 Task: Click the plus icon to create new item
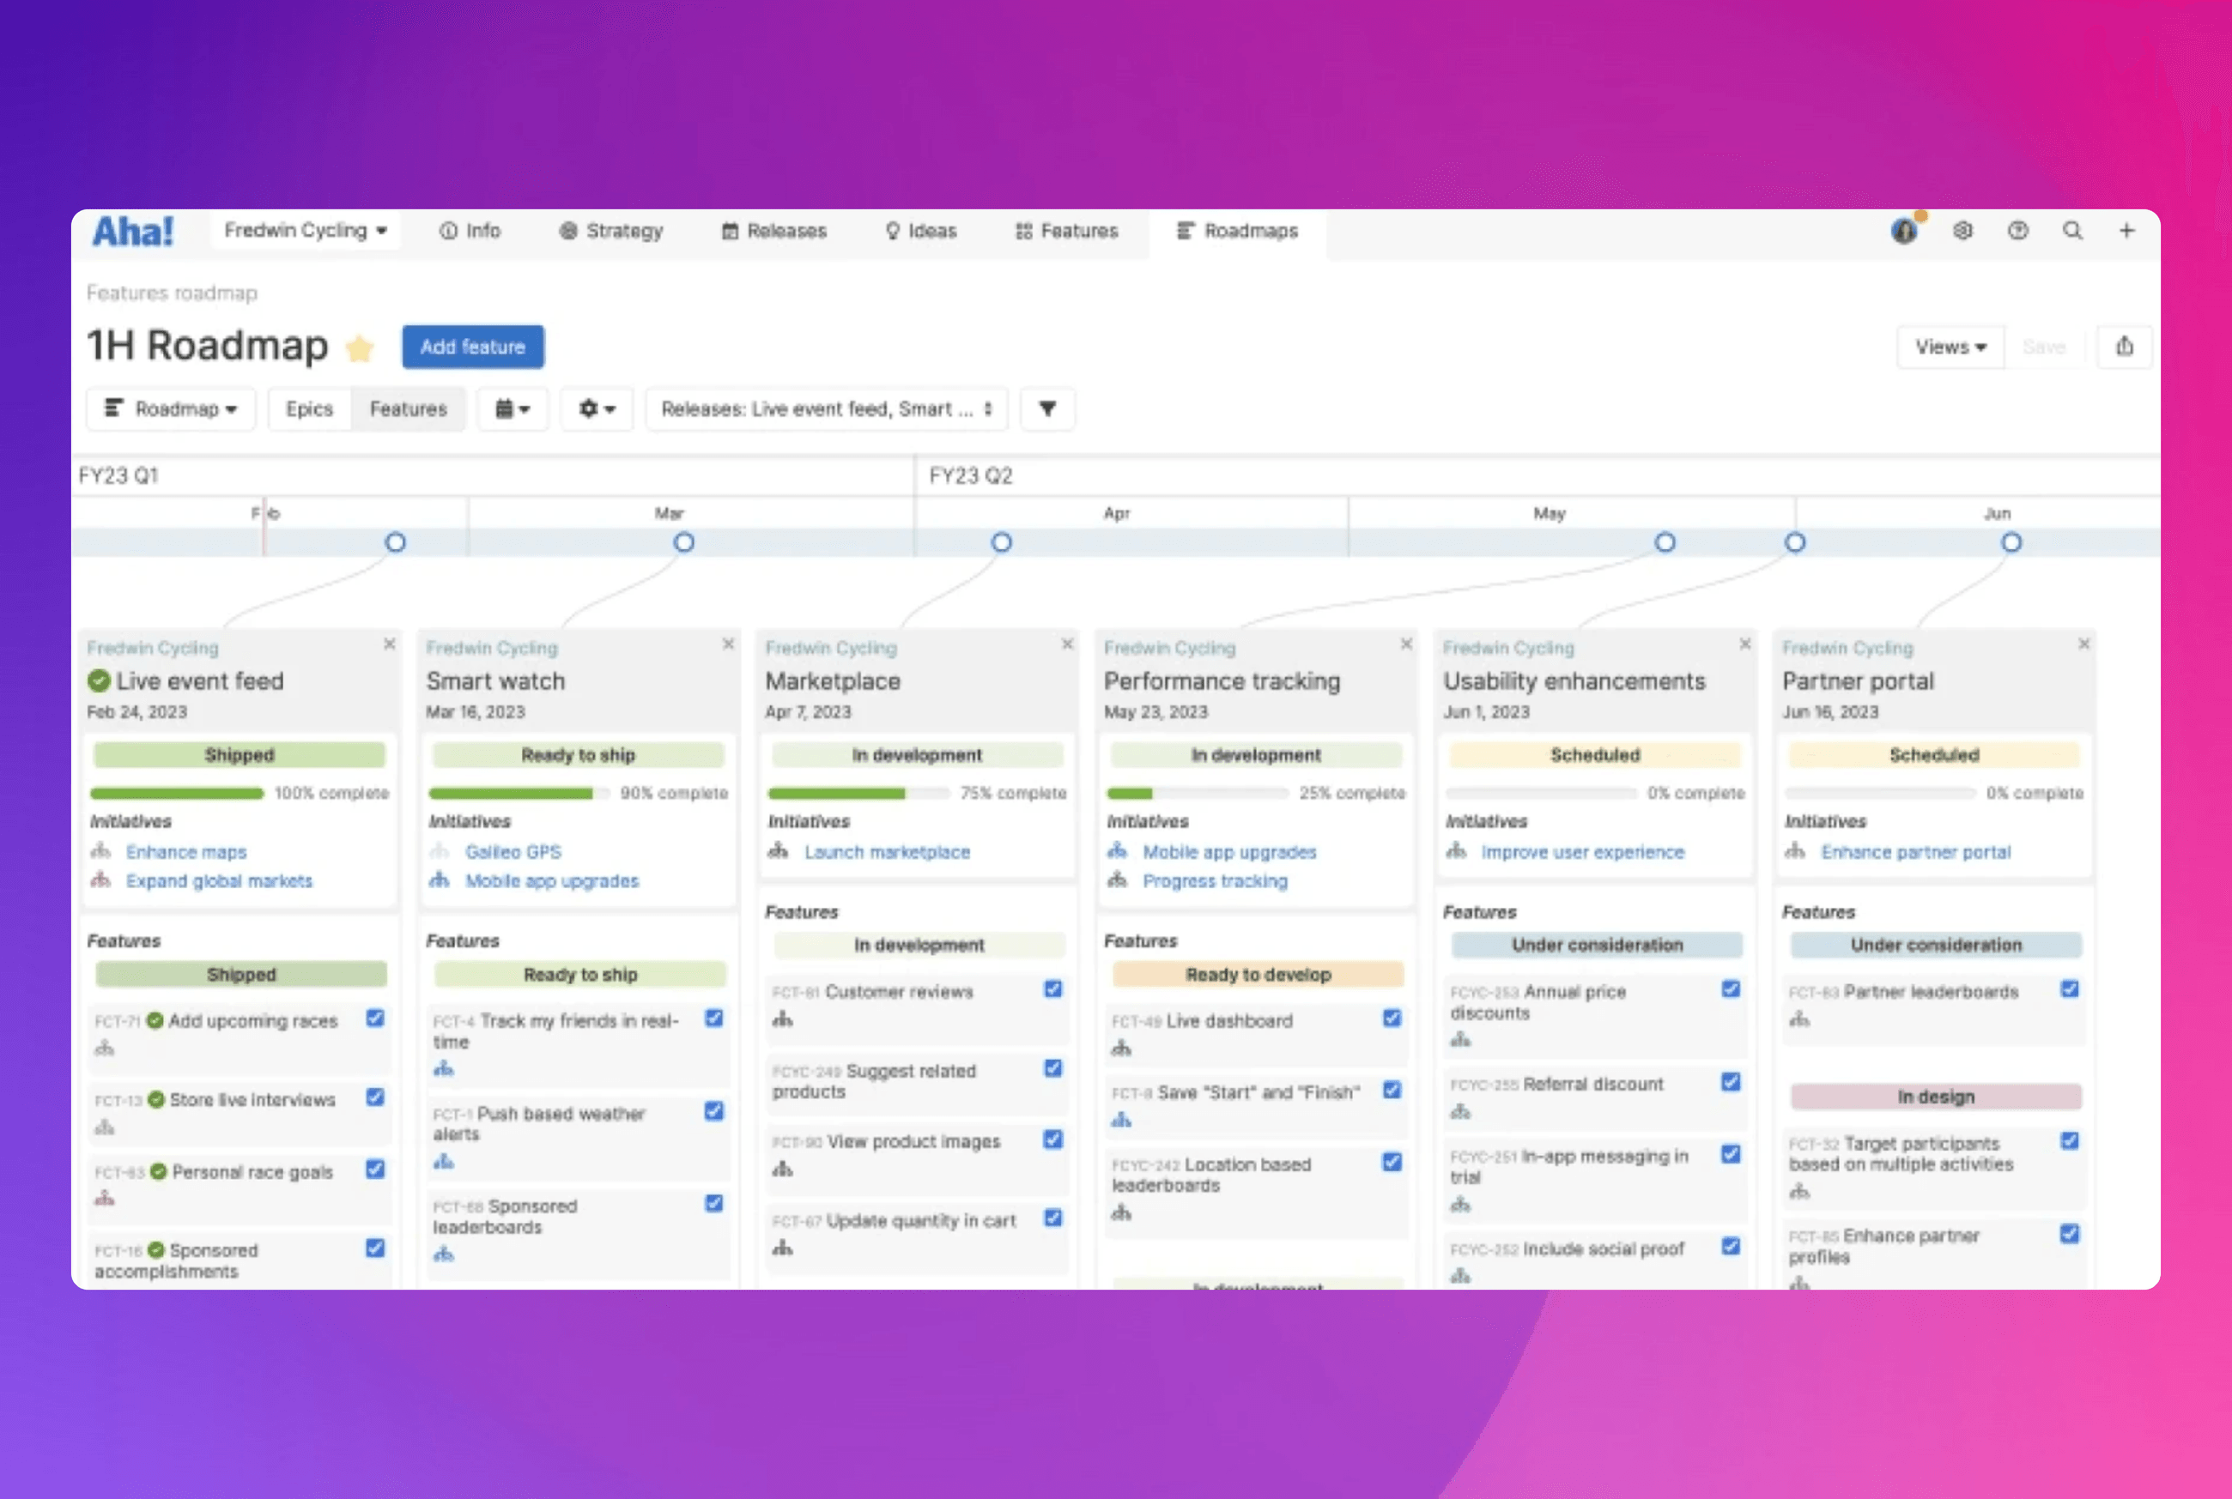(2126, 231)
